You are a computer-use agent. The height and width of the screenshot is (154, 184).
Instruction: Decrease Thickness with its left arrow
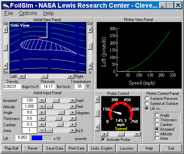pyautogui.click(x=42, y=119)
